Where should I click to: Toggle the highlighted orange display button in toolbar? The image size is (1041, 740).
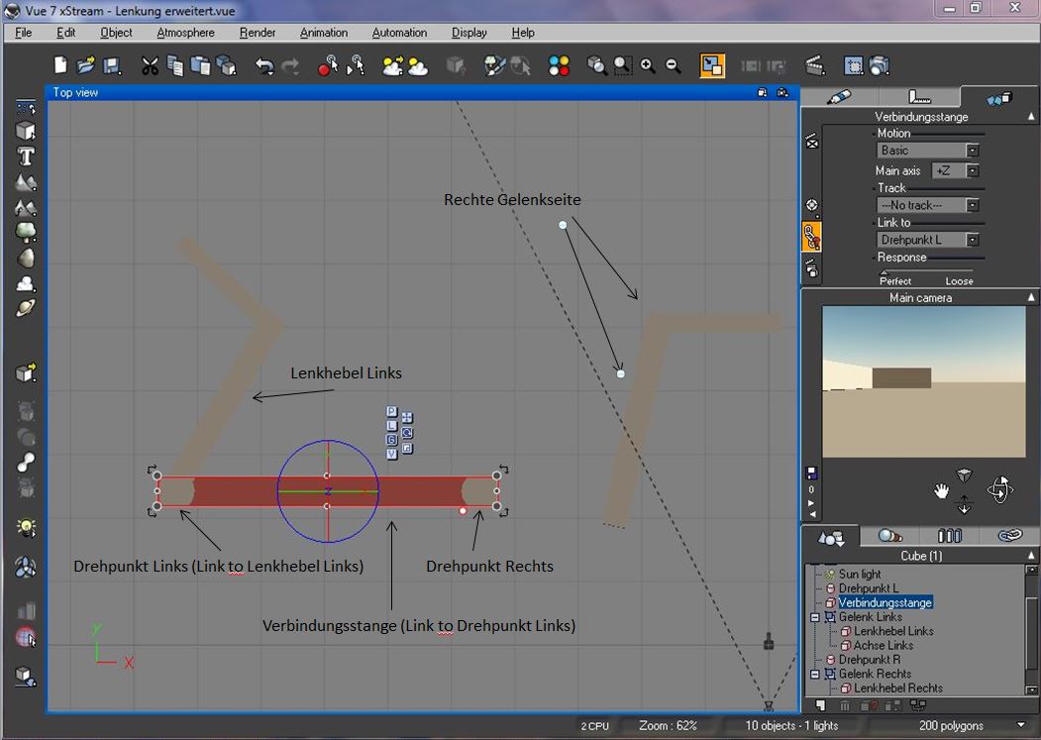tap(711, 66)
